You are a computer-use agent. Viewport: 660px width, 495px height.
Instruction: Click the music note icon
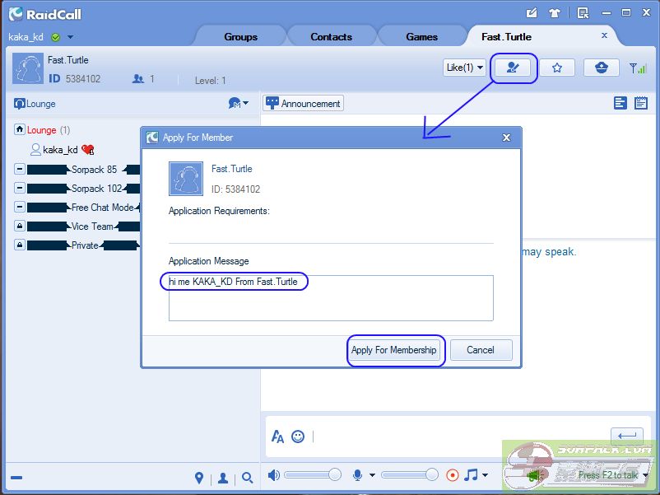(x=471, y=474)
